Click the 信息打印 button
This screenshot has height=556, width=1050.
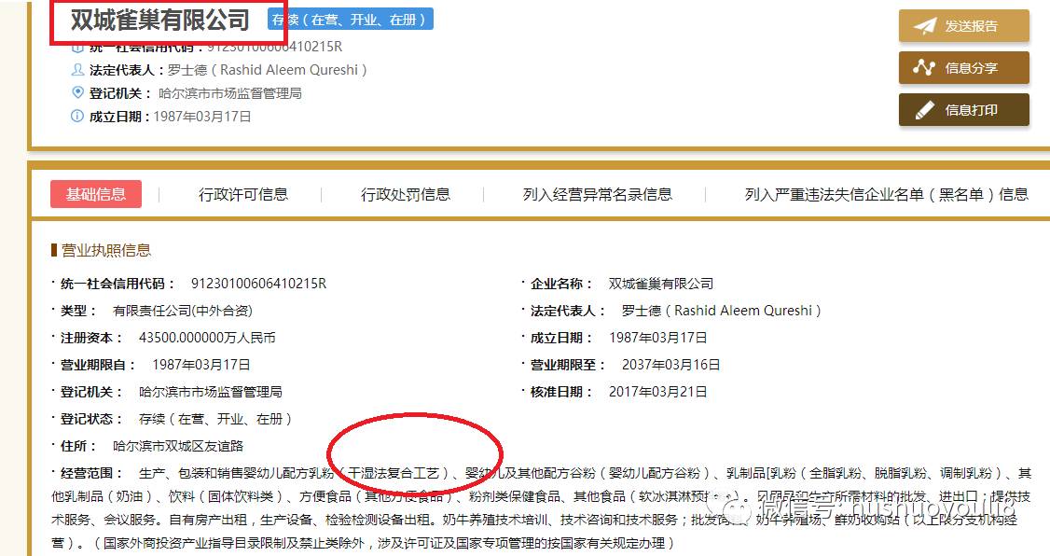click(x=963, y=109)
